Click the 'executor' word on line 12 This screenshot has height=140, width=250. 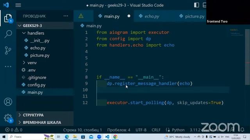[x=117, y=103]
